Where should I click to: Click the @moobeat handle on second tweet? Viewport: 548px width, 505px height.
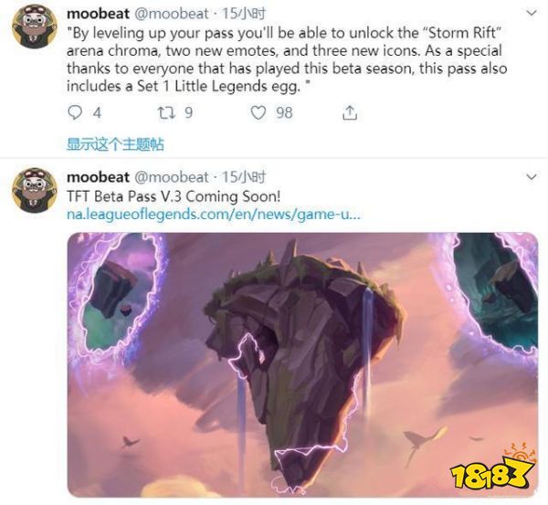(x=172, y=176)
